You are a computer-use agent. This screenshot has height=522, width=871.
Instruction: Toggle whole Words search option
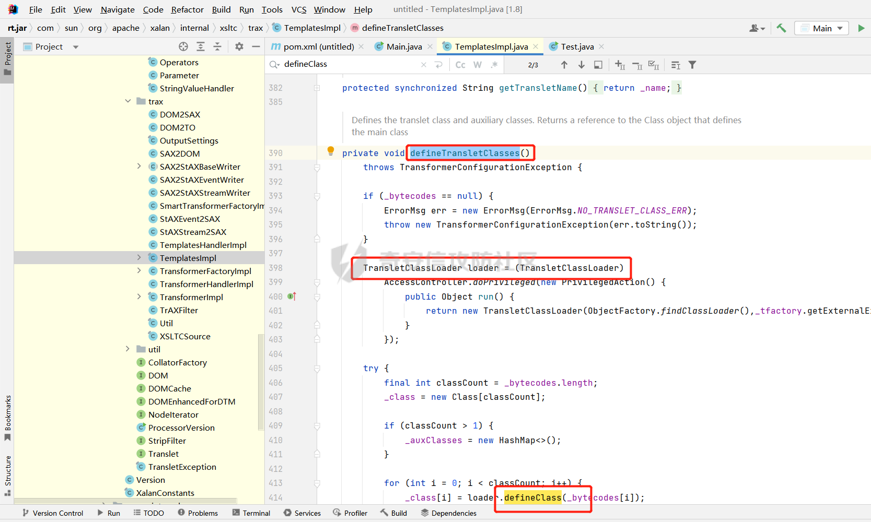(x=478, y=65)
